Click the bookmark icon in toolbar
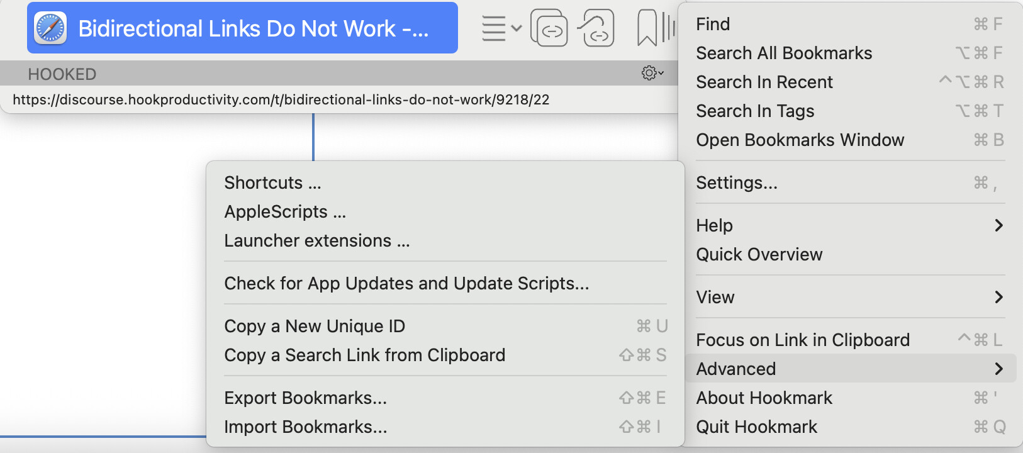This screenshot has width=1023, height=453. point(647,28)
